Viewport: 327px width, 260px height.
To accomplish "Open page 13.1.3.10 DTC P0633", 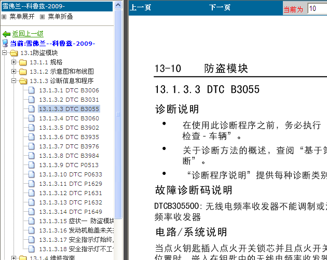I will pos(71,174).
